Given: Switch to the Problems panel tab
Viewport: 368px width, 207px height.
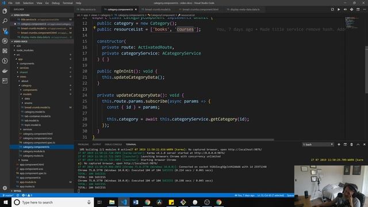Looking at the screenshot, I should (x=83, y=144).
